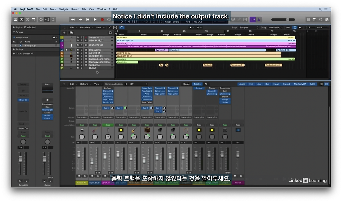Solo the Output track
This screenshot has width=342, height=202.
pyautogui.click(x=82, y=68)
